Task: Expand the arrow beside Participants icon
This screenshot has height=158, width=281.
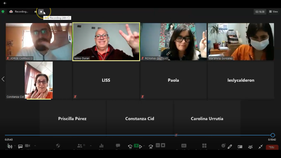Action: [91, 146]
